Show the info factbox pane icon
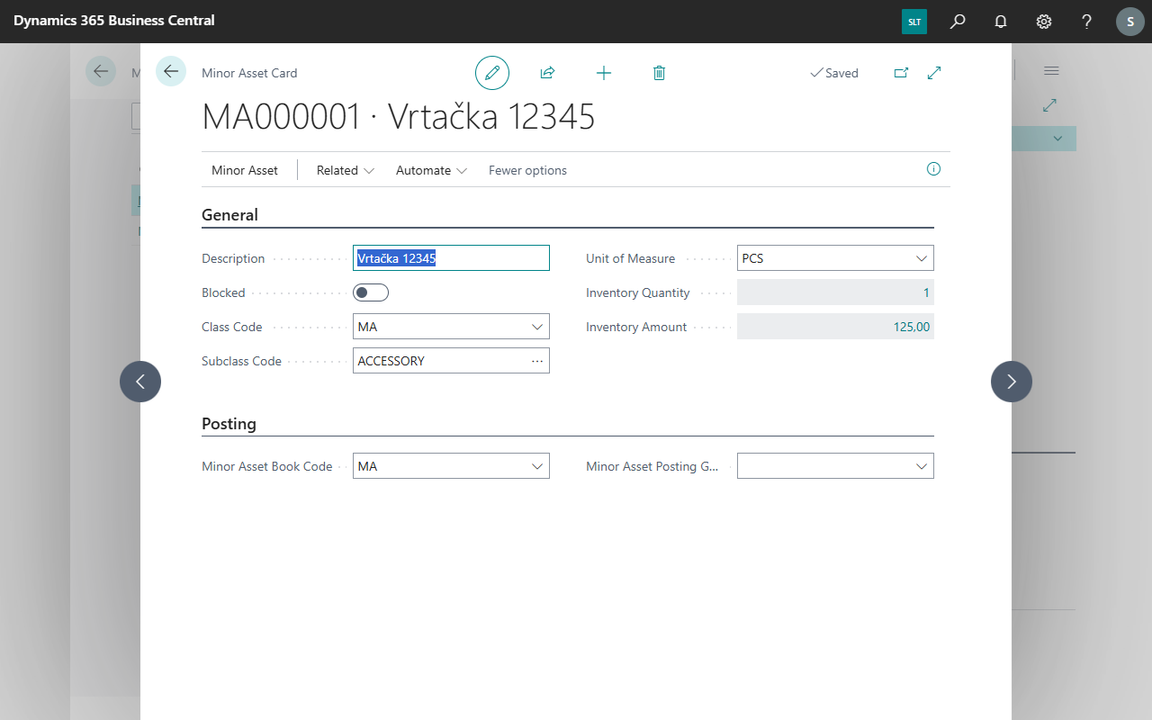This screenshot has width=1152, height=720. pos(933,169)
